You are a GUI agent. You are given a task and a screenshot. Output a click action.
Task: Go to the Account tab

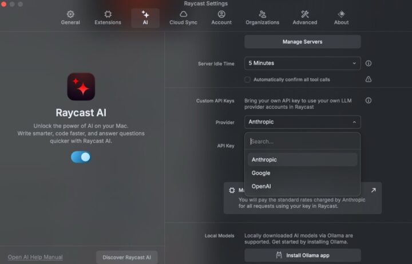tap(221, 17)
